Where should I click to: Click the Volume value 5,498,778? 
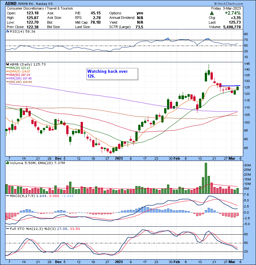[x=232, y=27]
